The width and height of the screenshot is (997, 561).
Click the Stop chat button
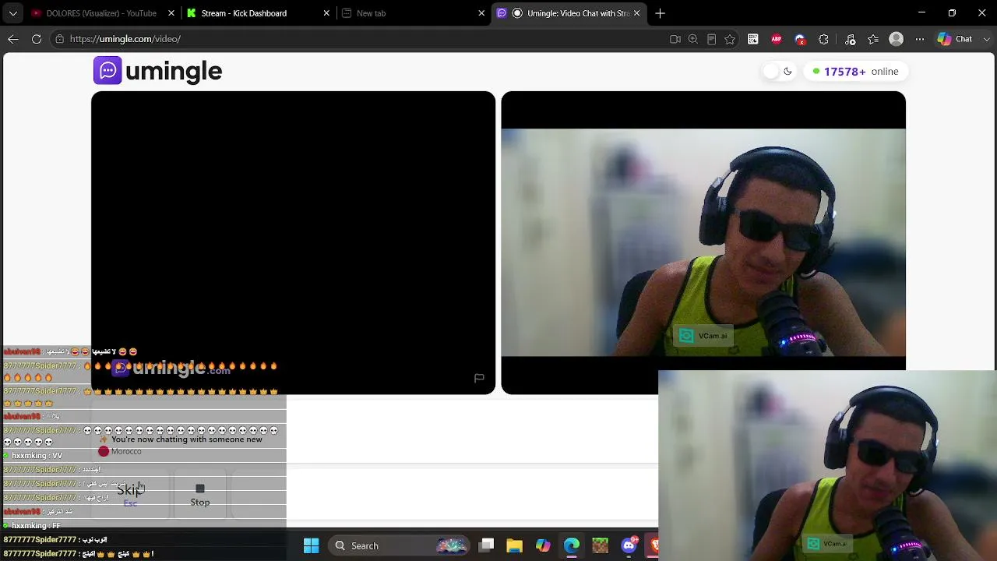(200, 495)
